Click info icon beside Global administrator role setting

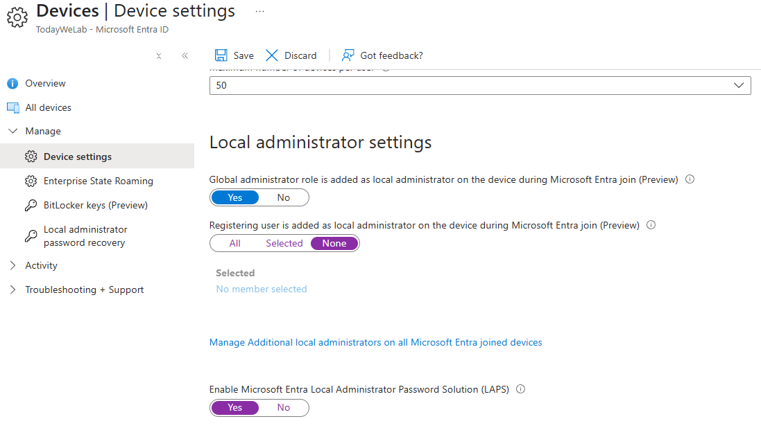pos(690,179)
